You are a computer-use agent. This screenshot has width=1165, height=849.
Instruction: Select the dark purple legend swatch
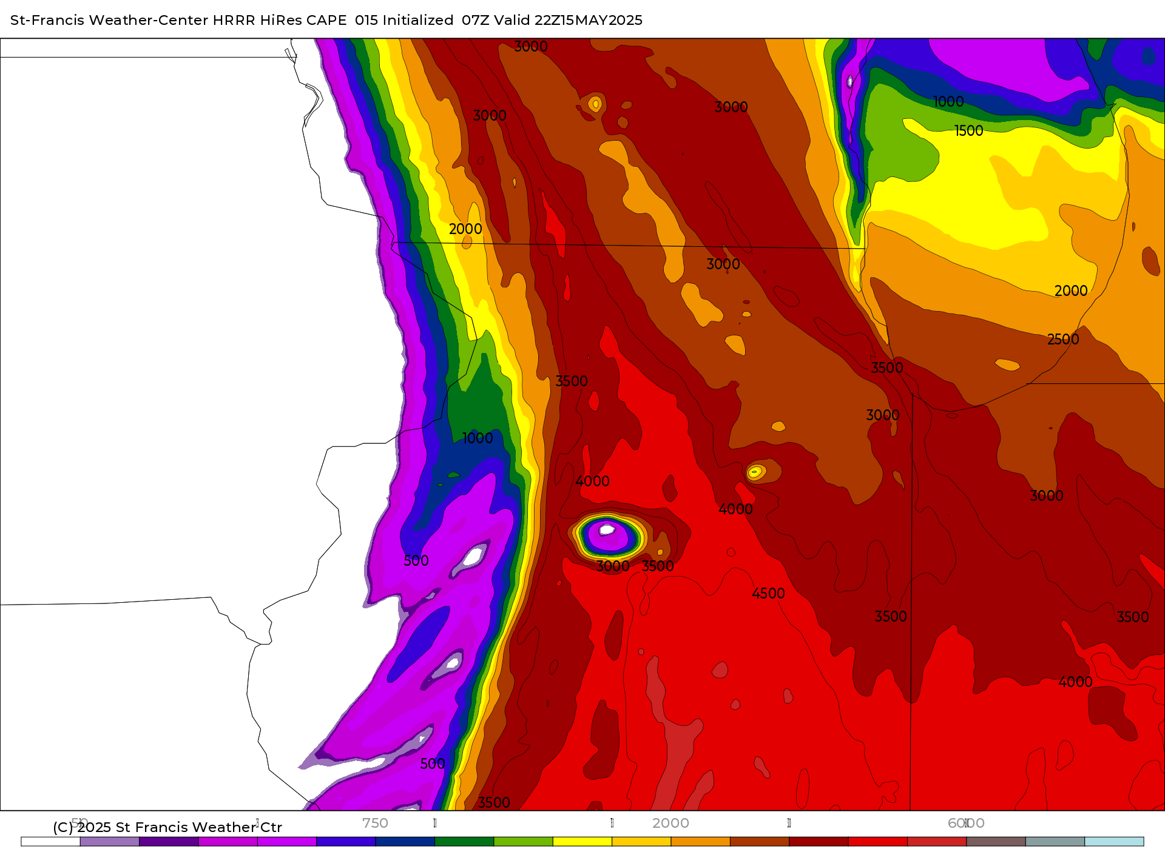(x=169, y=842)
